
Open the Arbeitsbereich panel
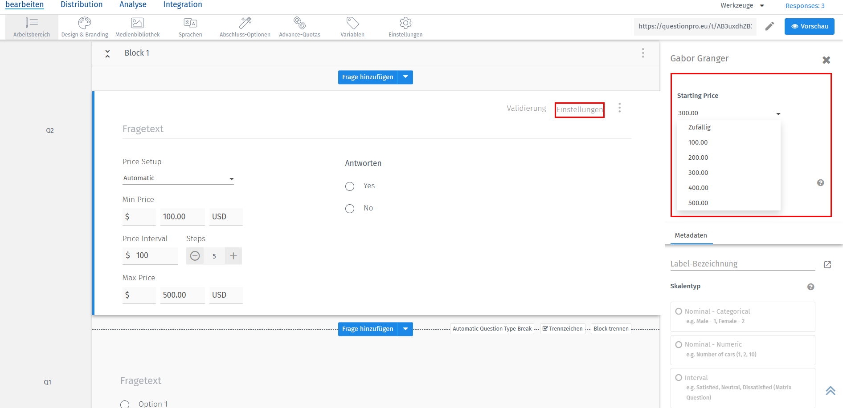[31, 27]
